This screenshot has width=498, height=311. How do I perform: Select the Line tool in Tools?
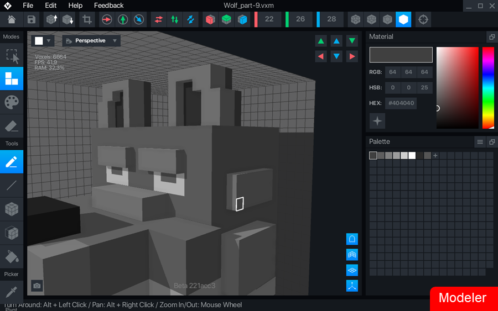pos(12,186)
